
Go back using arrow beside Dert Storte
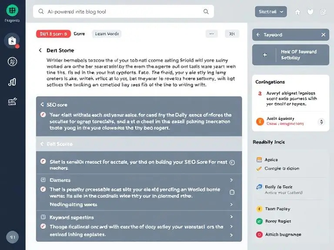click(40, 50)
